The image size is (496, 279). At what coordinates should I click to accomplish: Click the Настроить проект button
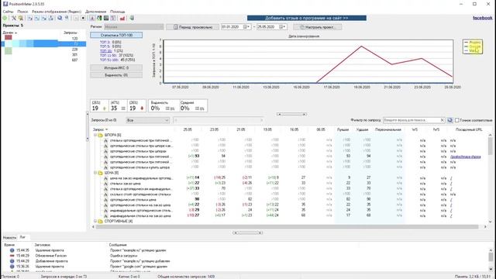(317, 27)
